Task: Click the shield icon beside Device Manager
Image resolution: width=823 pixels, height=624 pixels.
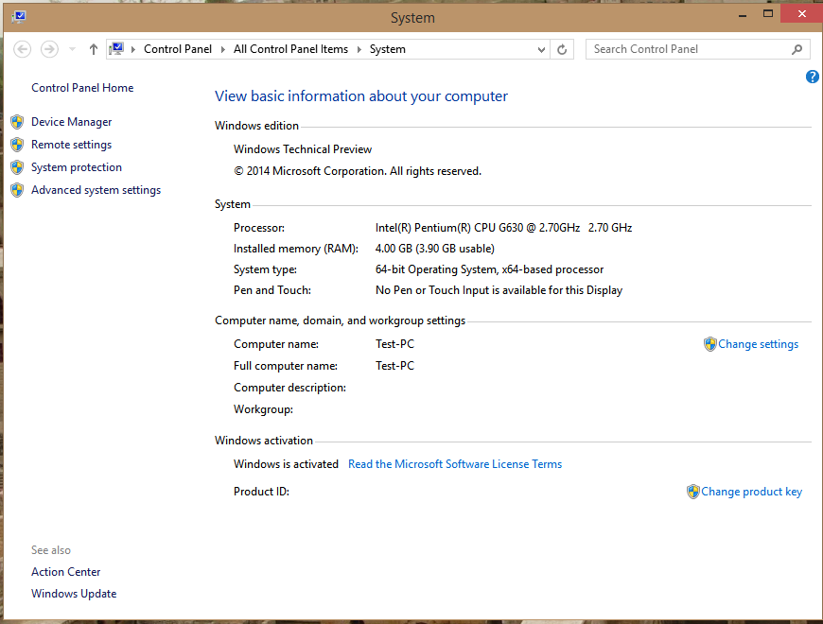Action: pos(17,122)
